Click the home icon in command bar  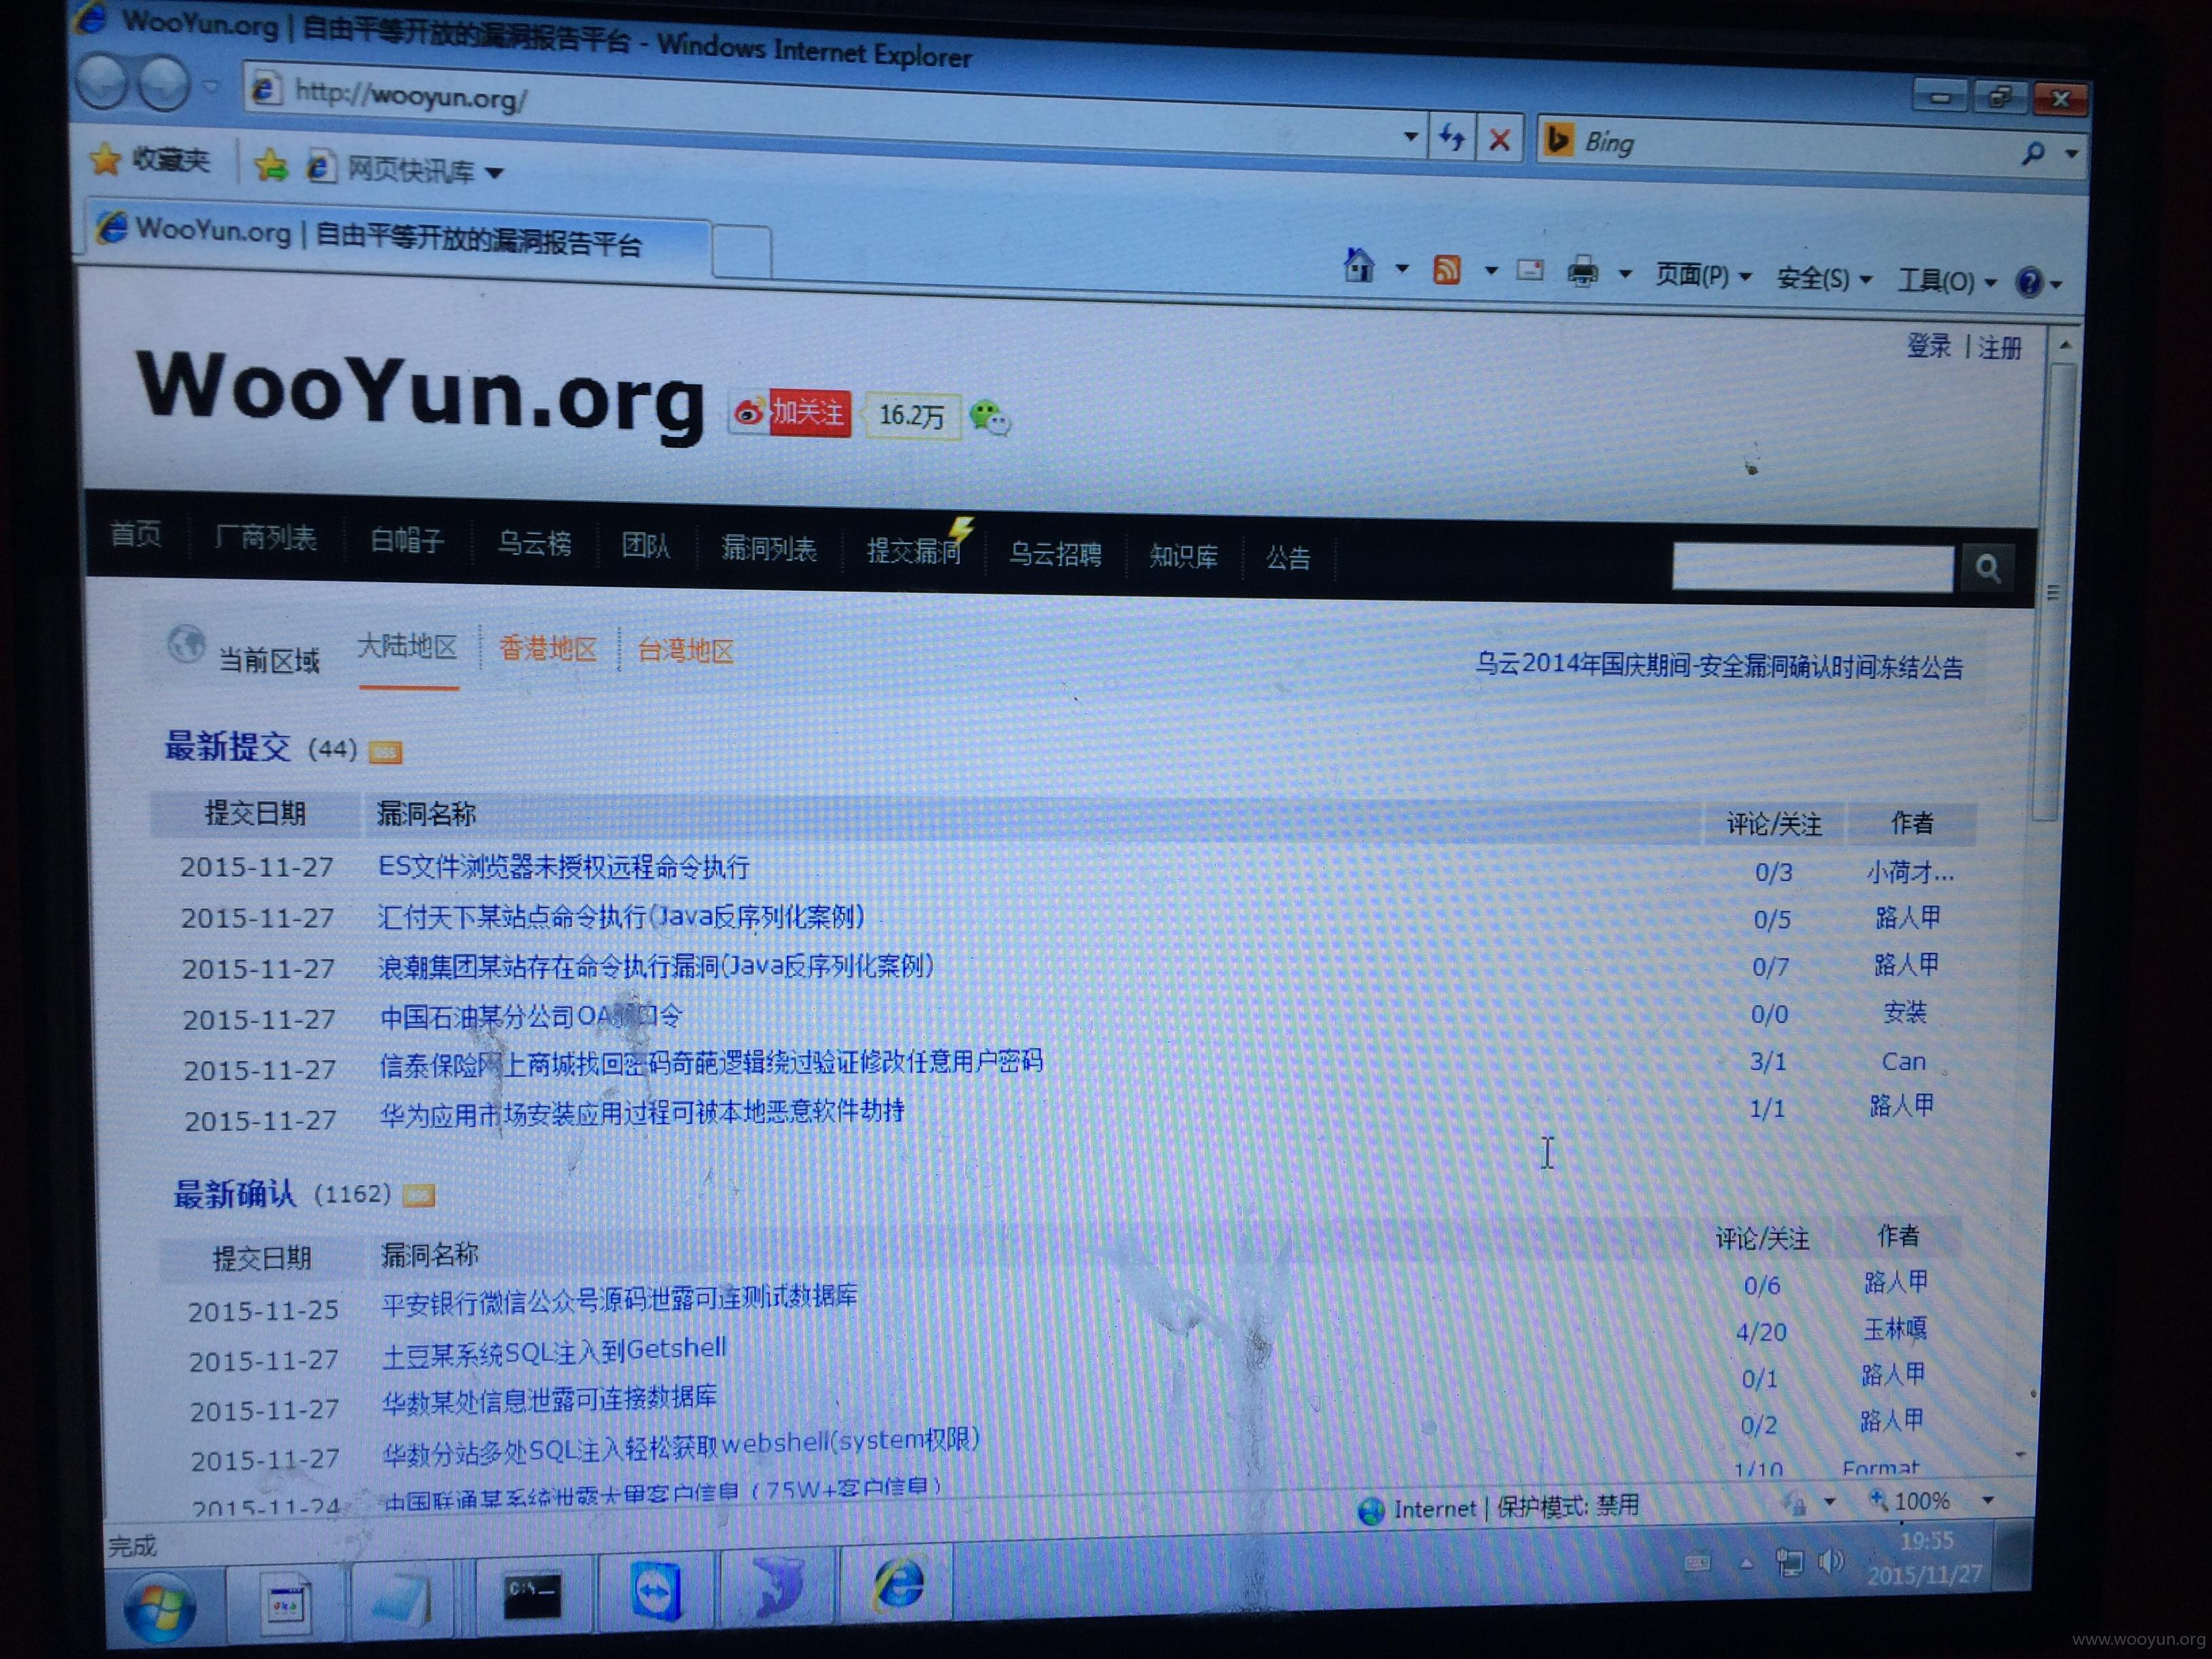tap(1358, 265)
